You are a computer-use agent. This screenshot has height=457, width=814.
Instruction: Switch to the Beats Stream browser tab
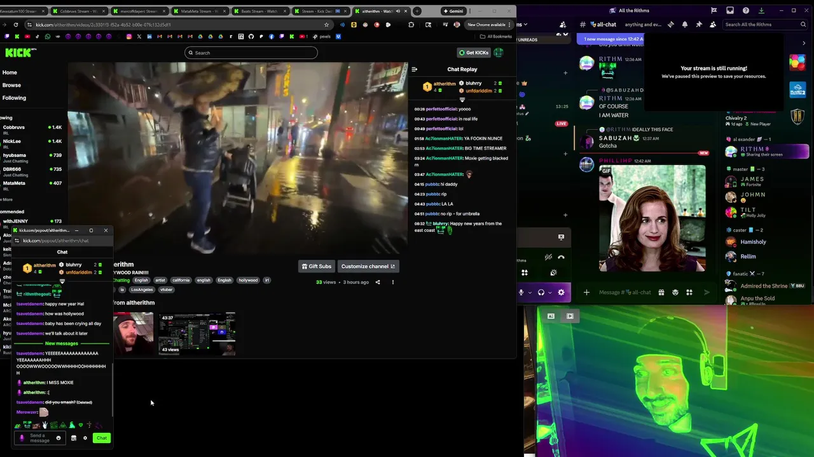[261, 11]
